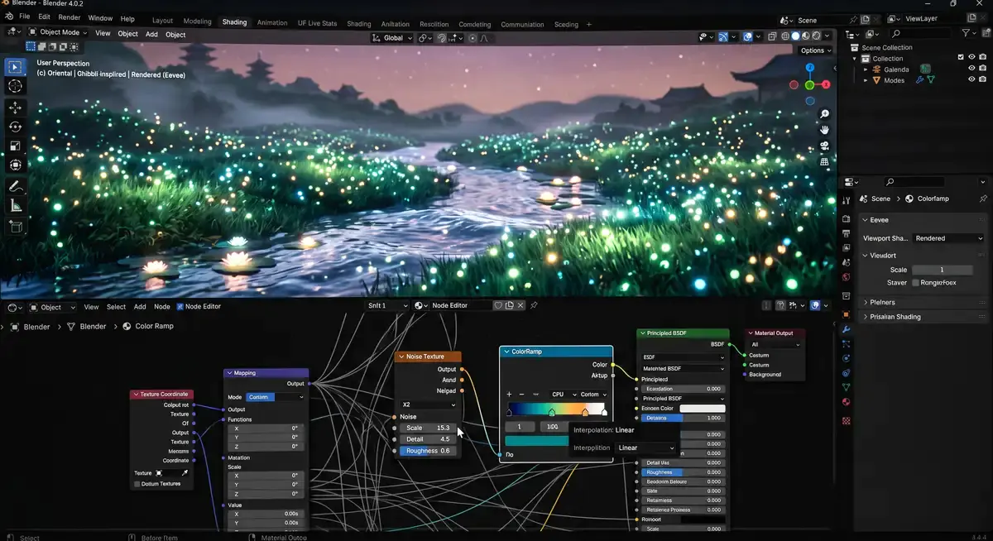Pick the Measure tool
This screenshot has height=541, width=993.
[x=15, y=205]
